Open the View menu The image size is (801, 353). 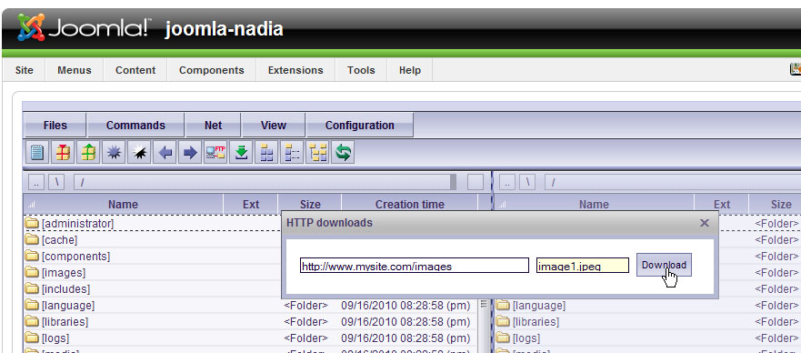click(274, 126)
